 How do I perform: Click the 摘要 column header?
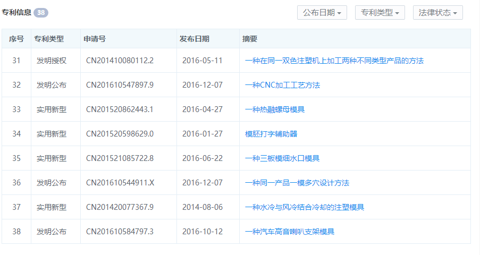(250, 39)
